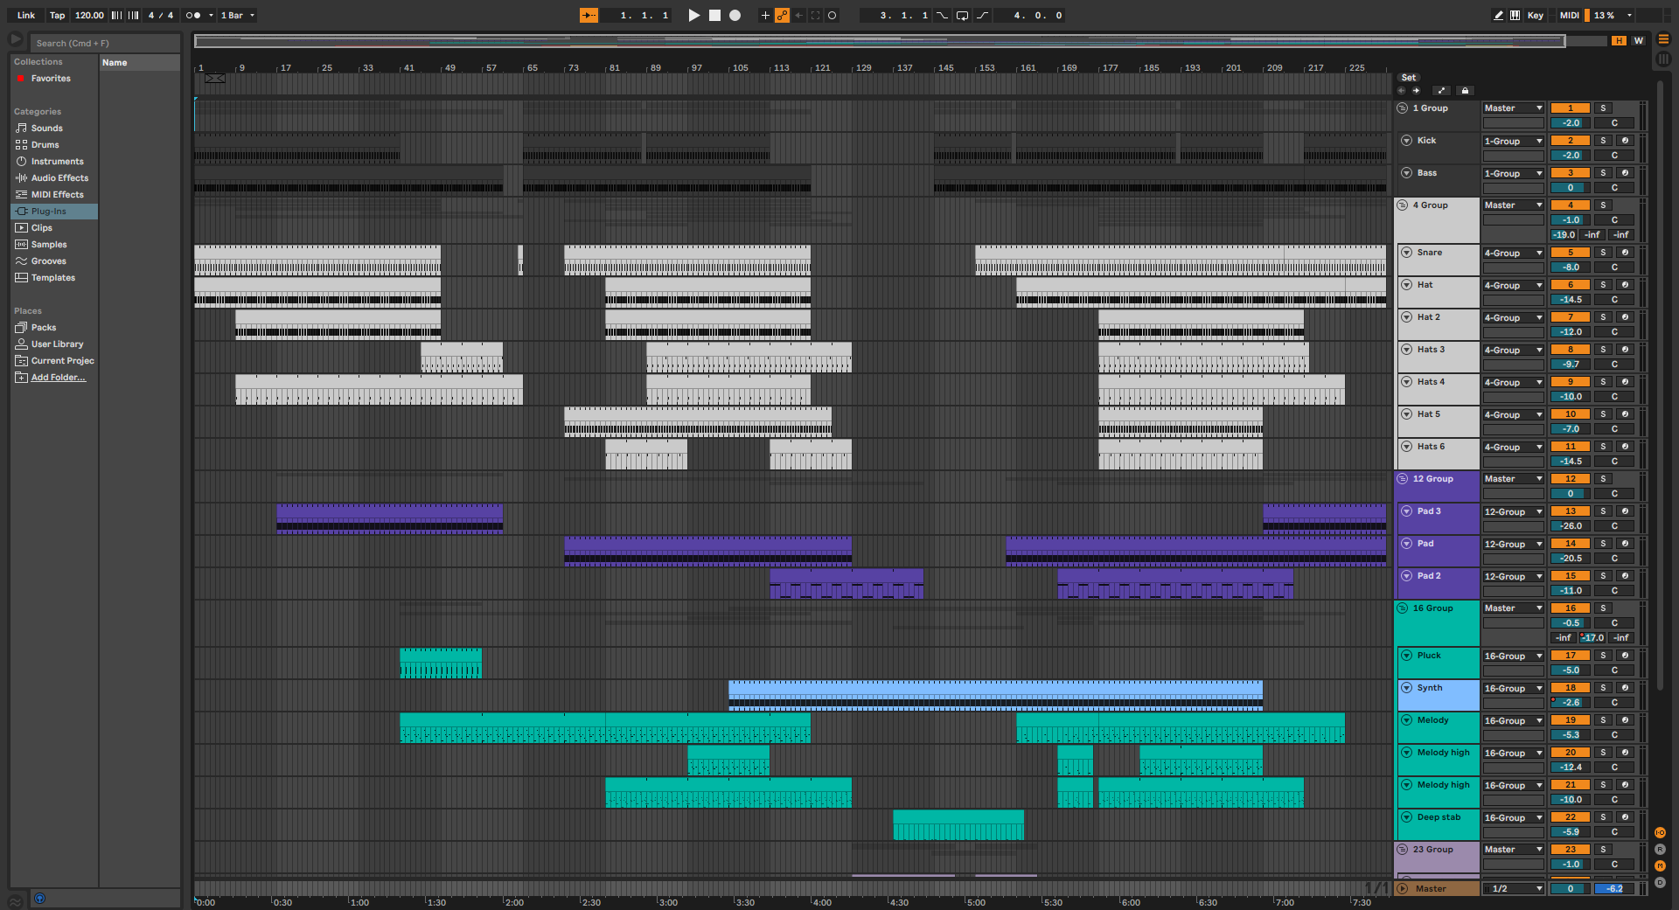Start playback with the Play button
The width and height of the screenshot is (1679, 910).
(x=694, y=15)
